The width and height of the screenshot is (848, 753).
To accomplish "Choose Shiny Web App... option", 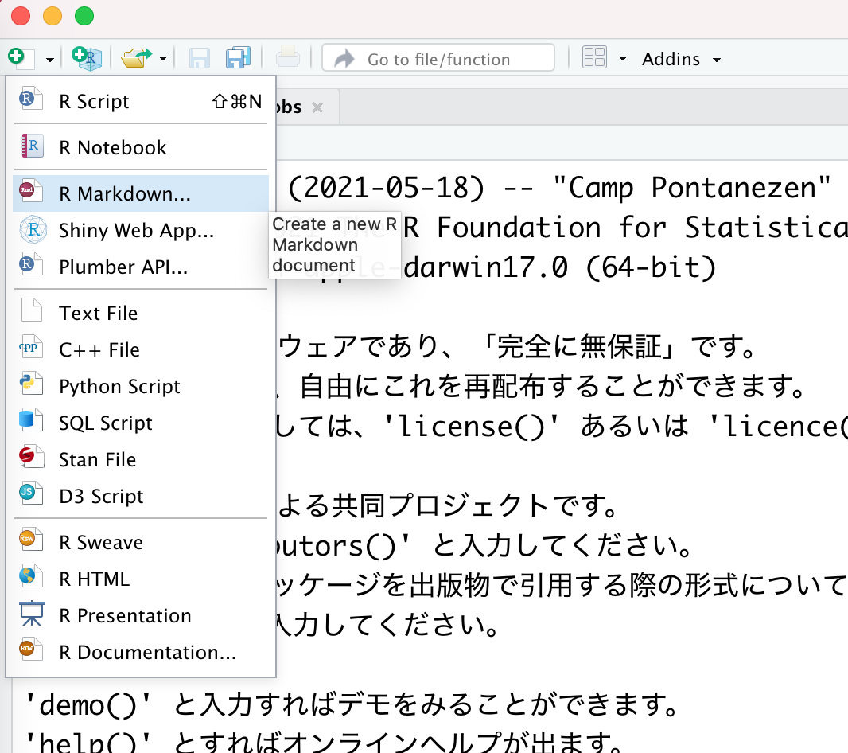I will point(136,231).
